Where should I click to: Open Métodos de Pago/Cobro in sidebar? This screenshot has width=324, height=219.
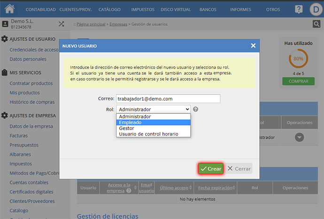(x=34, y=173)
